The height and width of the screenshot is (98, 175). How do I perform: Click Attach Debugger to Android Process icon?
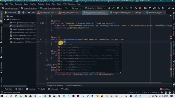136,8
